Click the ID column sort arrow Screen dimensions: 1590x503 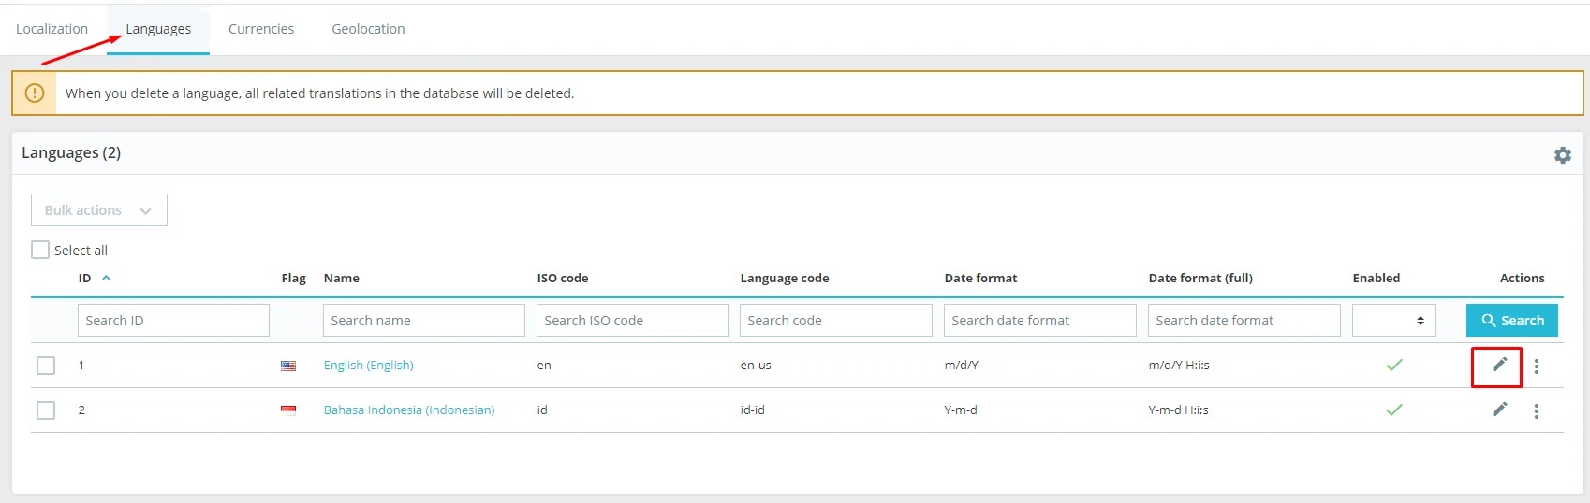click(106, 278)
